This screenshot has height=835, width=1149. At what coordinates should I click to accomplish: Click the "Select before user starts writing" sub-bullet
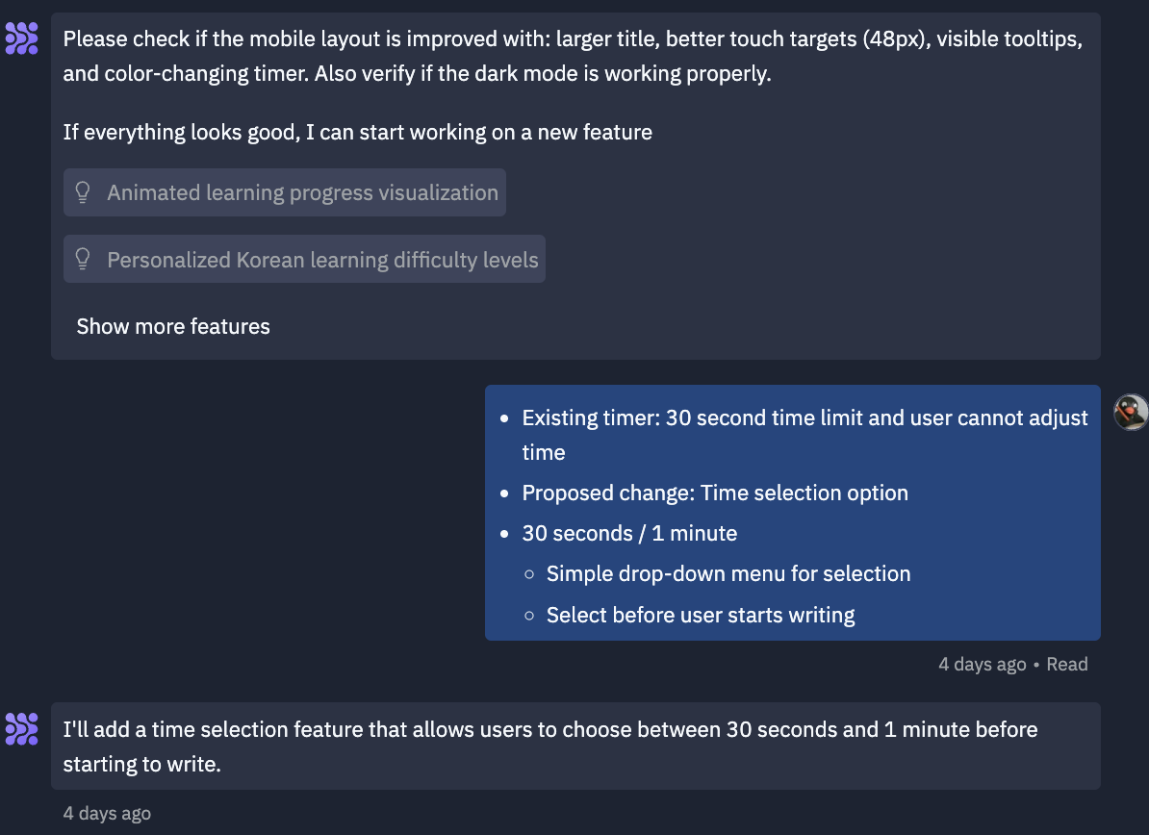click(x=701, y=615)
